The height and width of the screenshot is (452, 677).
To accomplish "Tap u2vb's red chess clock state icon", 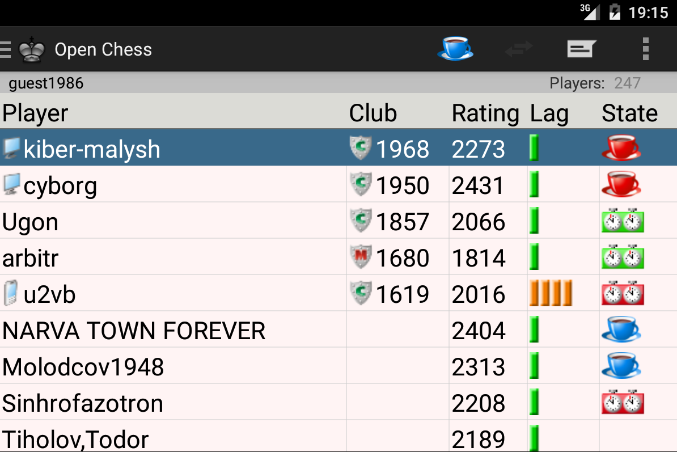I will pyautogui.click(x=623, y=293).
